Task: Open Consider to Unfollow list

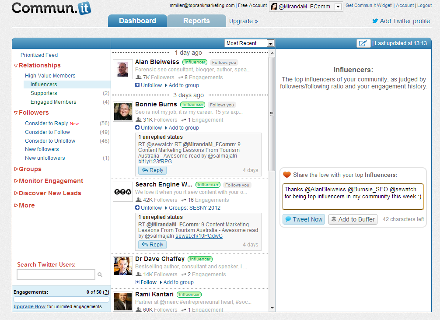Action: tap(50, 141)
